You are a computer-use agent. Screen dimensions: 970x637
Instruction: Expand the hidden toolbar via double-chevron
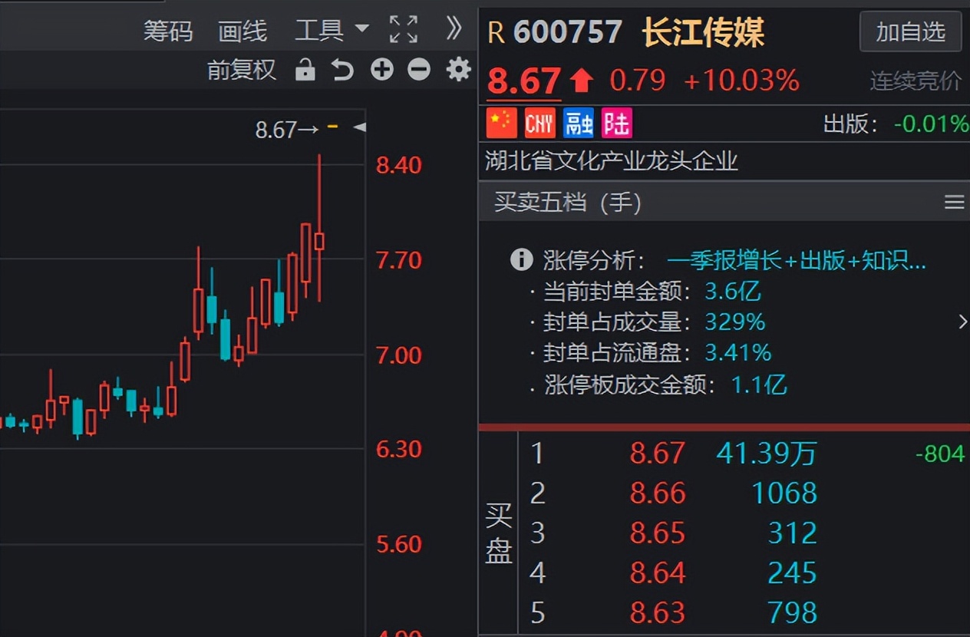coord(454,28)
